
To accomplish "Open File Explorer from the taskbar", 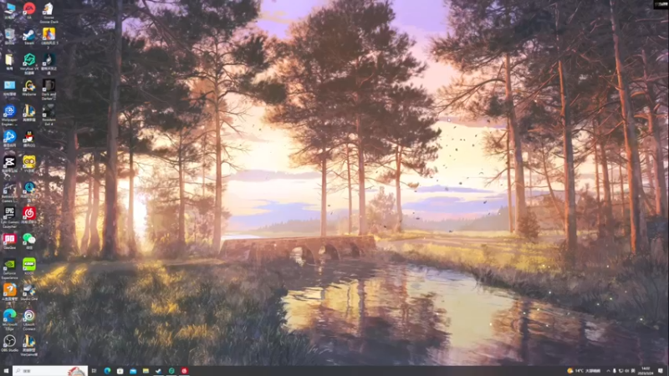I will (146, 371).
